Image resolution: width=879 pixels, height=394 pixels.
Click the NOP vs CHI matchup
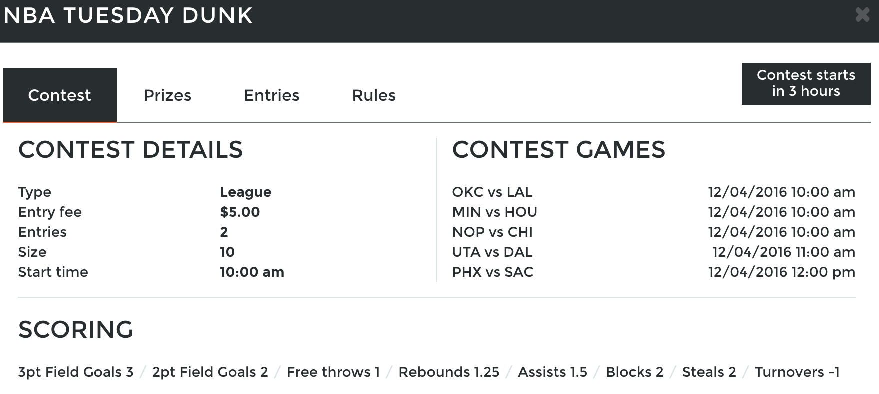pyautogui.click(x=492, y=232)
